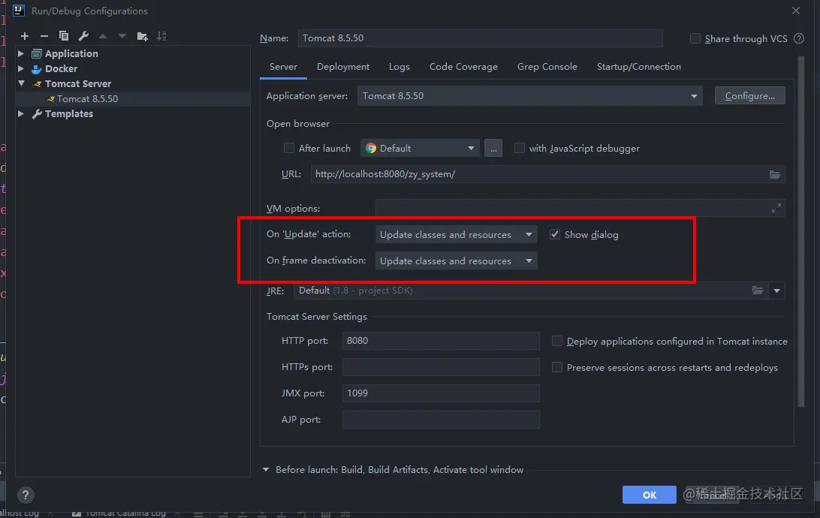Click the Configure... button
Screen dimensions: 820x518
pyautogui.click(x=750, y=95)
